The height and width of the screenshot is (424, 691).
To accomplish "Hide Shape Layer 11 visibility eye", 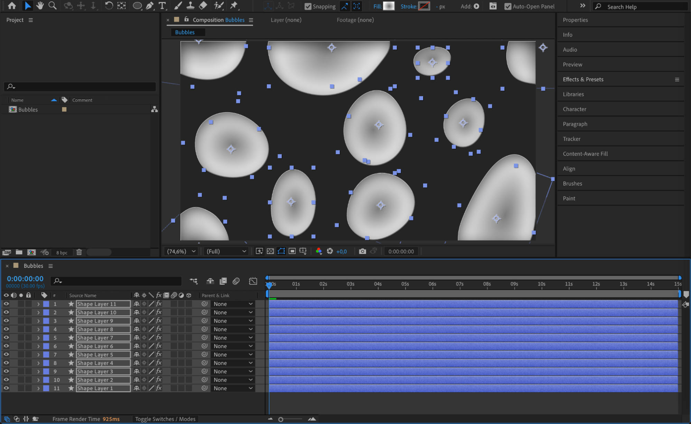I will point(6,304).
